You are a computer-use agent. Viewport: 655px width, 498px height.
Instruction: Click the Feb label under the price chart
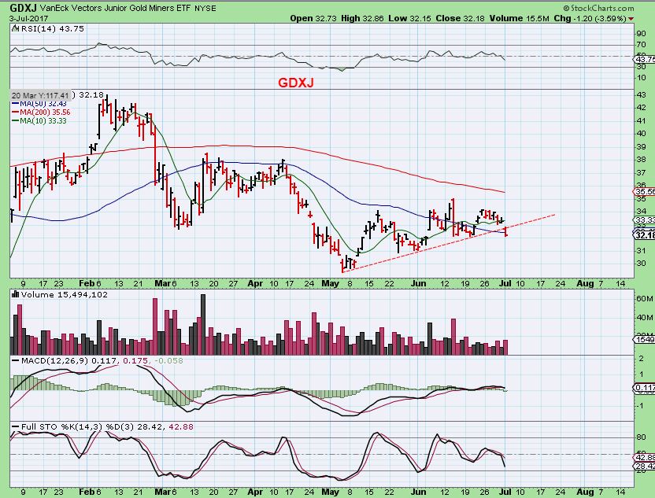tap(87, 283)
